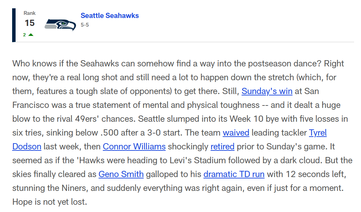Click the opening words "Who knows if the Seahawks"
361x212 pixels.
[x=65, y=64]
